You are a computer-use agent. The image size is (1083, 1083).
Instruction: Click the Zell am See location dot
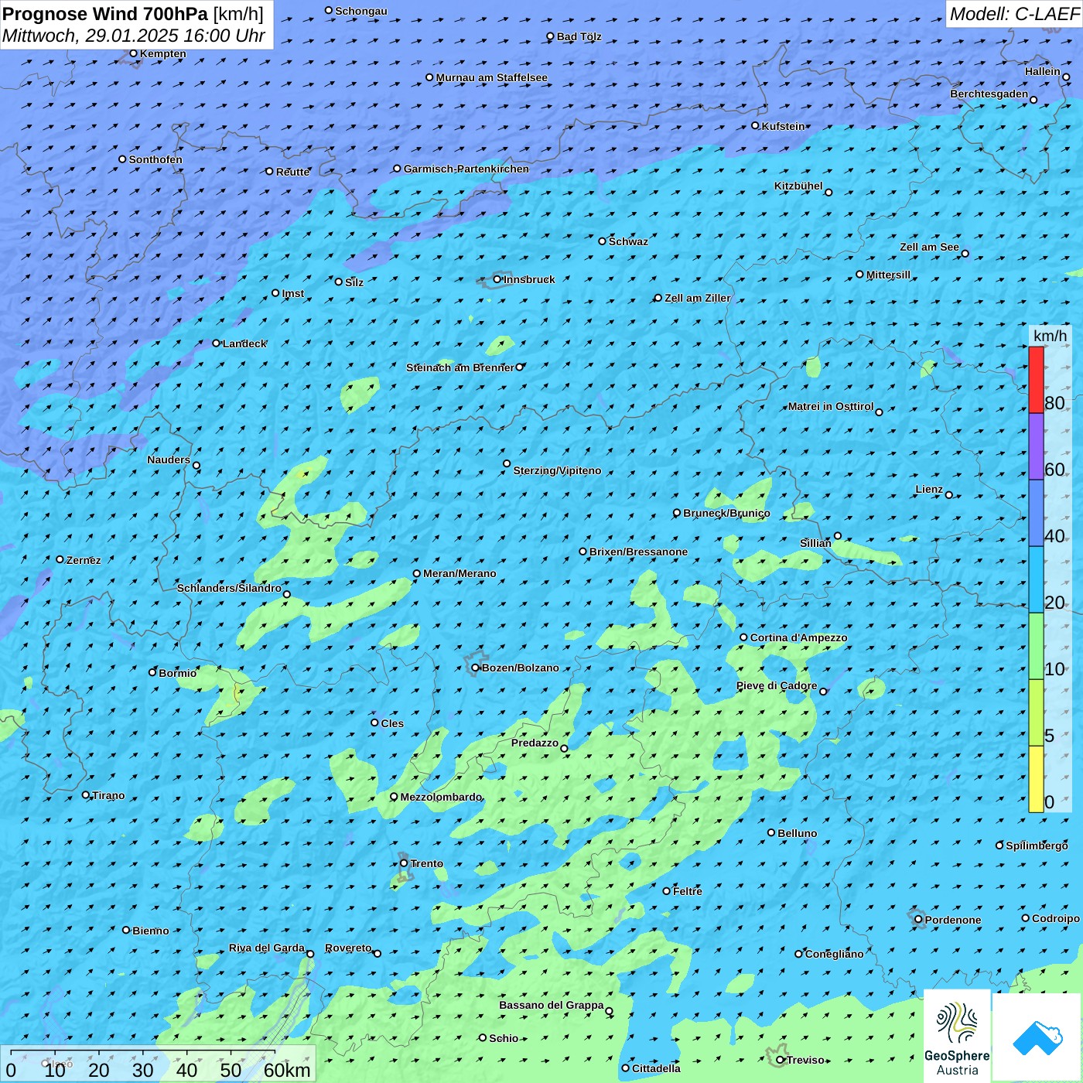(965, 253)
